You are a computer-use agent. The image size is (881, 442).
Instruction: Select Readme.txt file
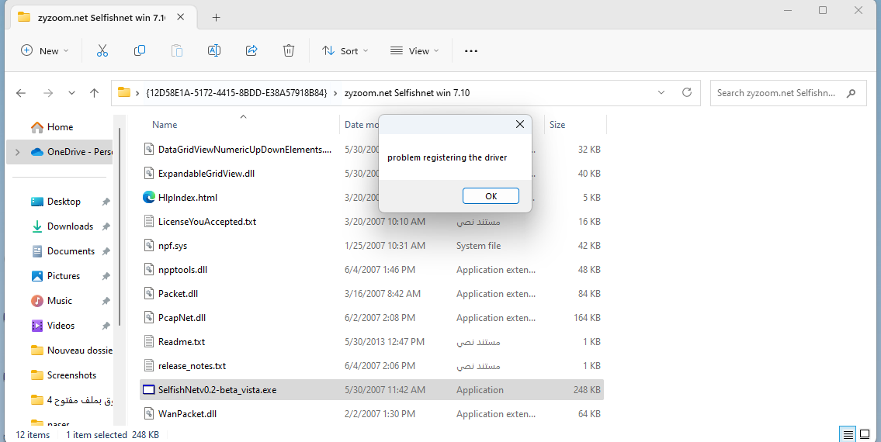pyautogui.click(x=371, y=341)
